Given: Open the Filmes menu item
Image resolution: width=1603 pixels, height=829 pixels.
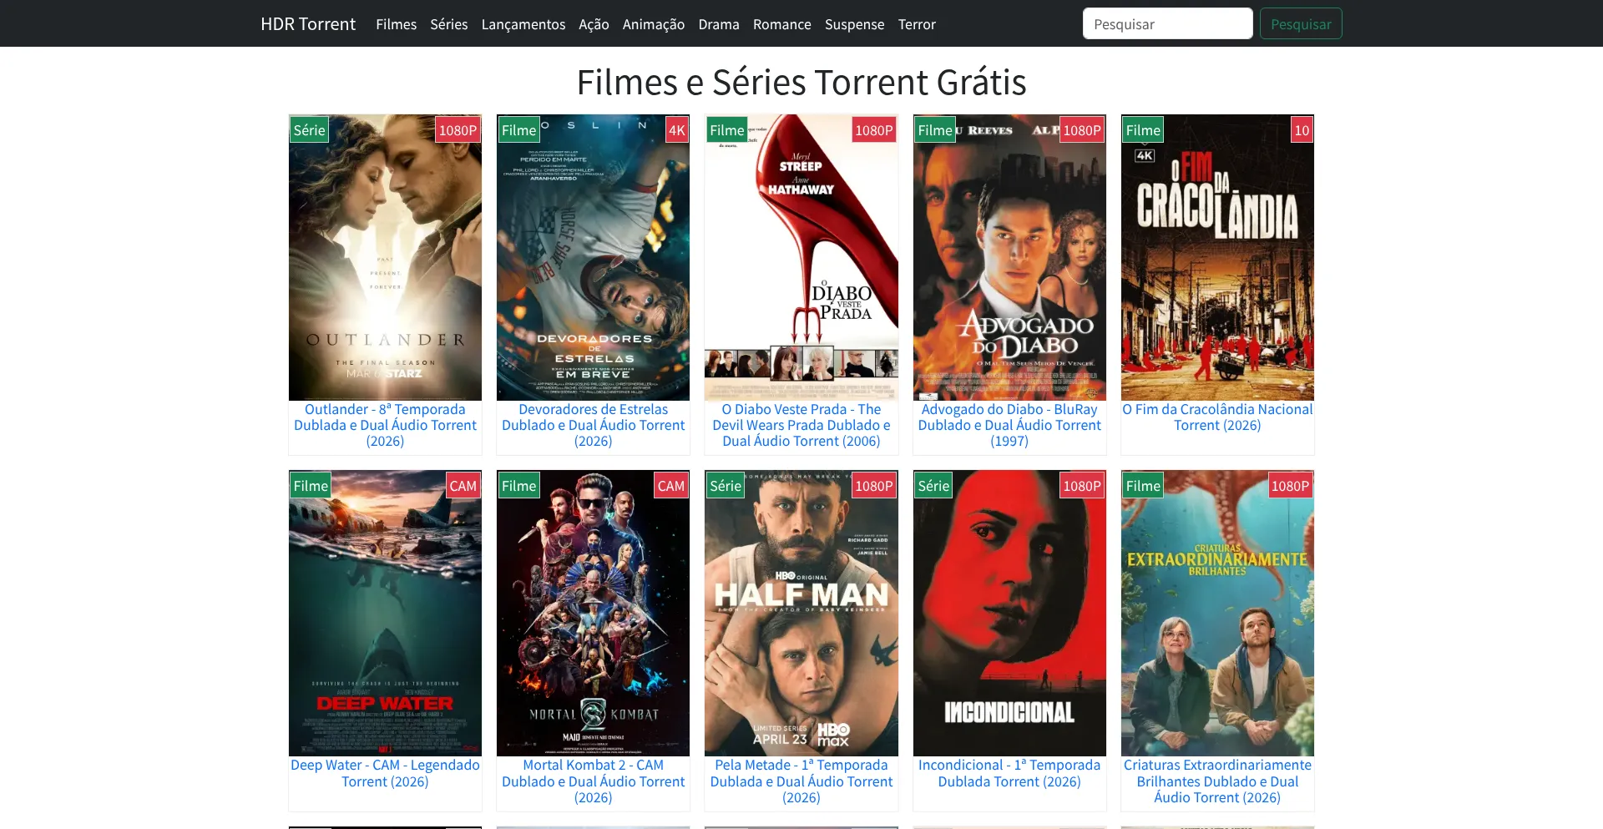Looking at the screenshot, I should (396, 24).
